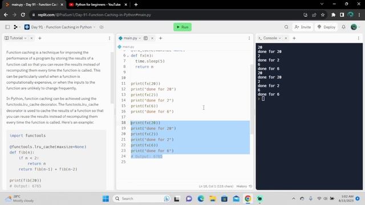Image resolution: width=365 pixels, height=205 pixels.
Task: Open the share page icon
Action: coord(314,15)
